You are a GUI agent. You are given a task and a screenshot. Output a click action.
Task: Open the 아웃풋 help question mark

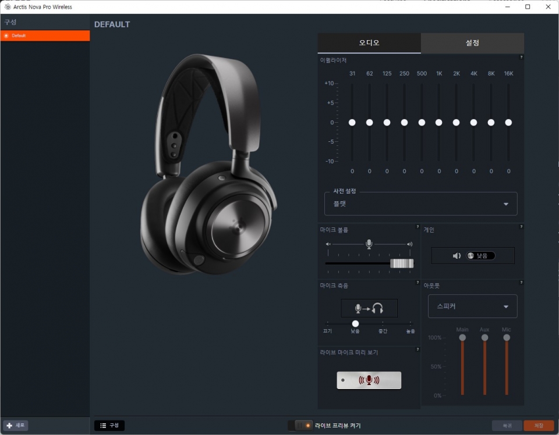521,282
